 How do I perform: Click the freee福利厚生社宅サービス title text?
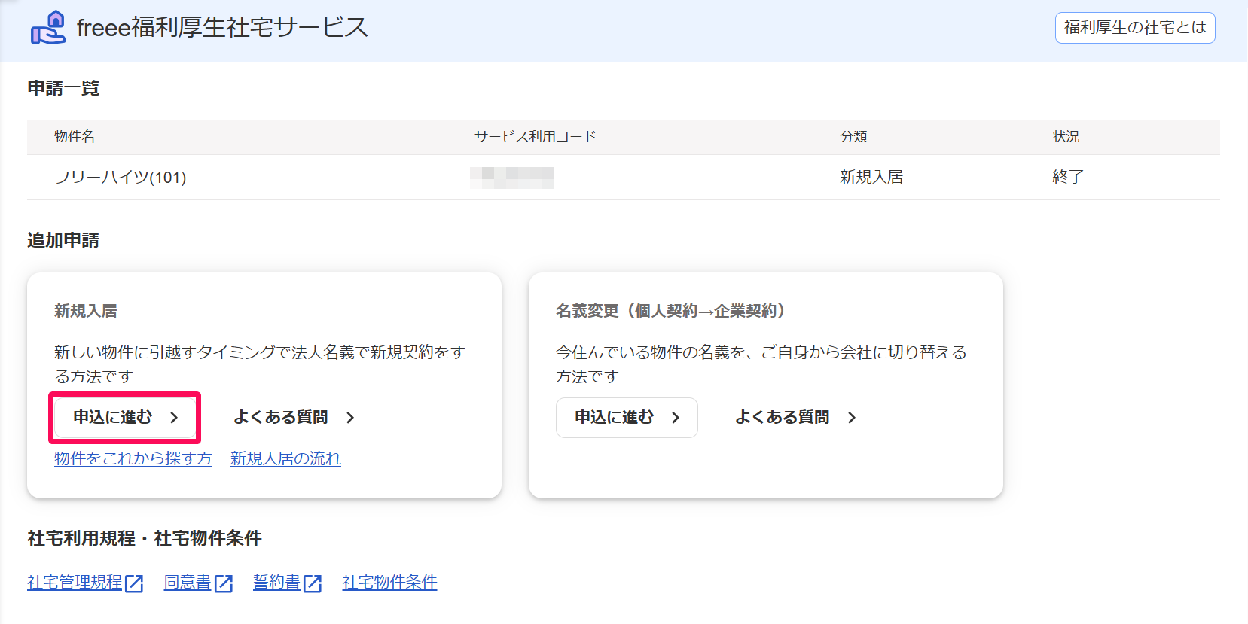222,28
